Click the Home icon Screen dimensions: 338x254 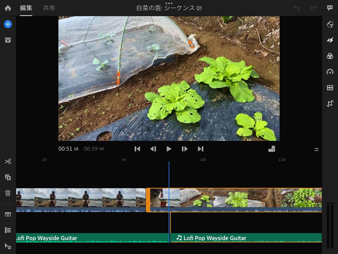(8, 8)
